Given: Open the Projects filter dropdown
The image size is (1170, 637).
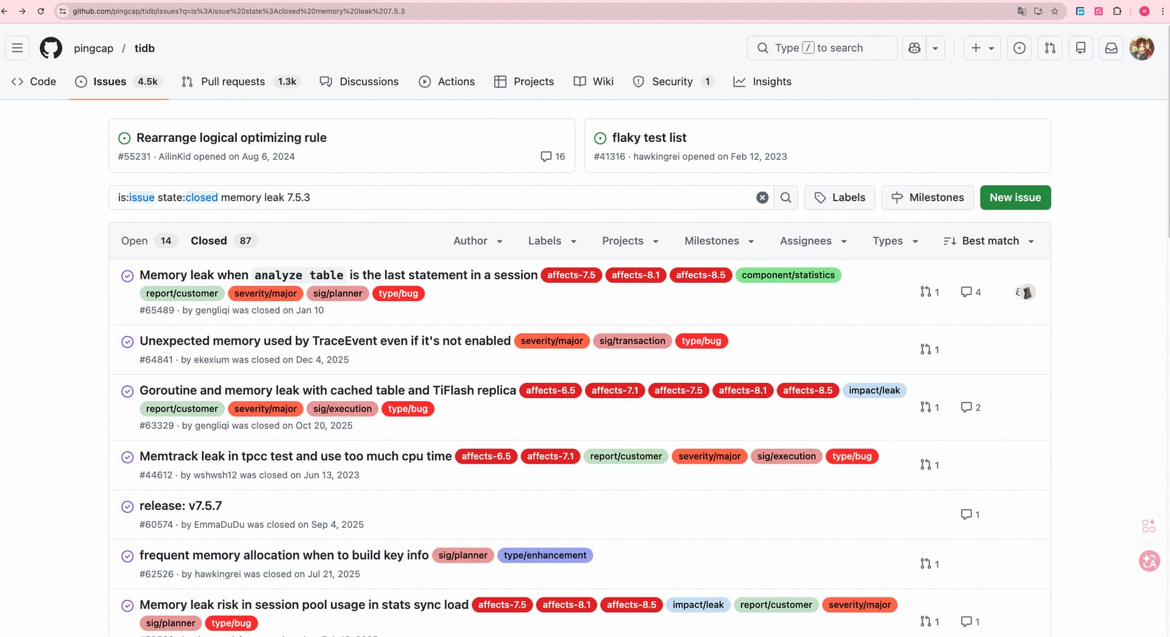Looking at the screenshot, I should click(630, 241).
